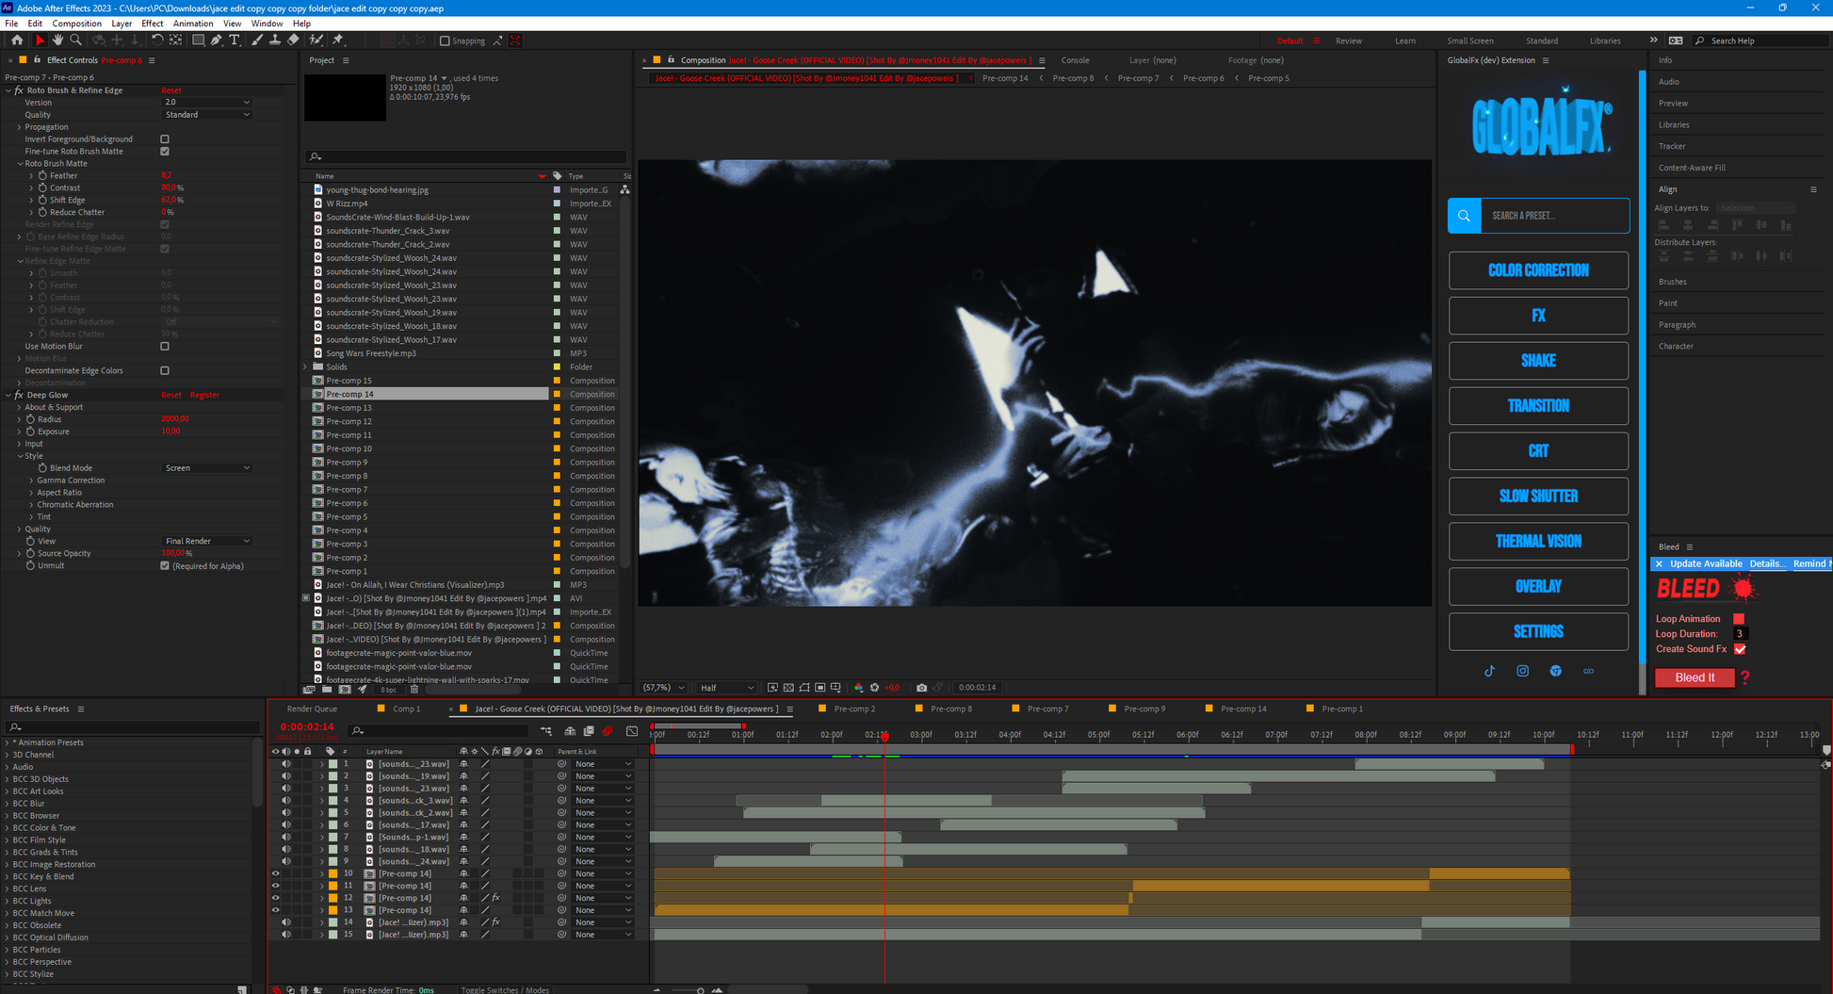Viewport: 1833px width, 994px height.
Task: Select the Hand tool
Action: coord(57,41)
